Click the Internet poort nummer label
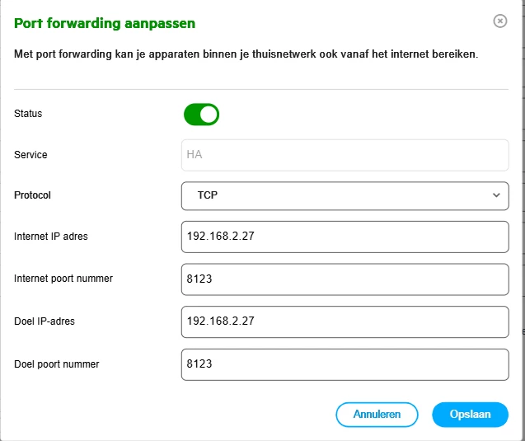This screenshot has height=441, width=525. [63, 279]
